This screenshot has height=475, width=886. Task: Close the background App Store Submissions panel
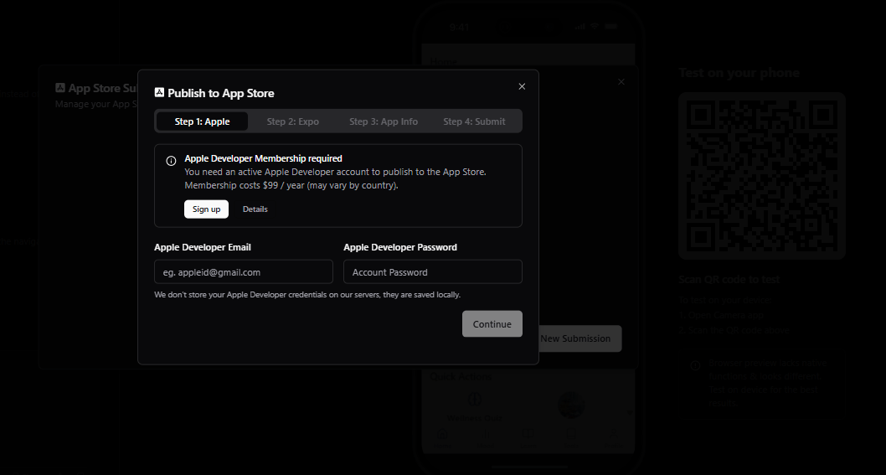(621, 82)
